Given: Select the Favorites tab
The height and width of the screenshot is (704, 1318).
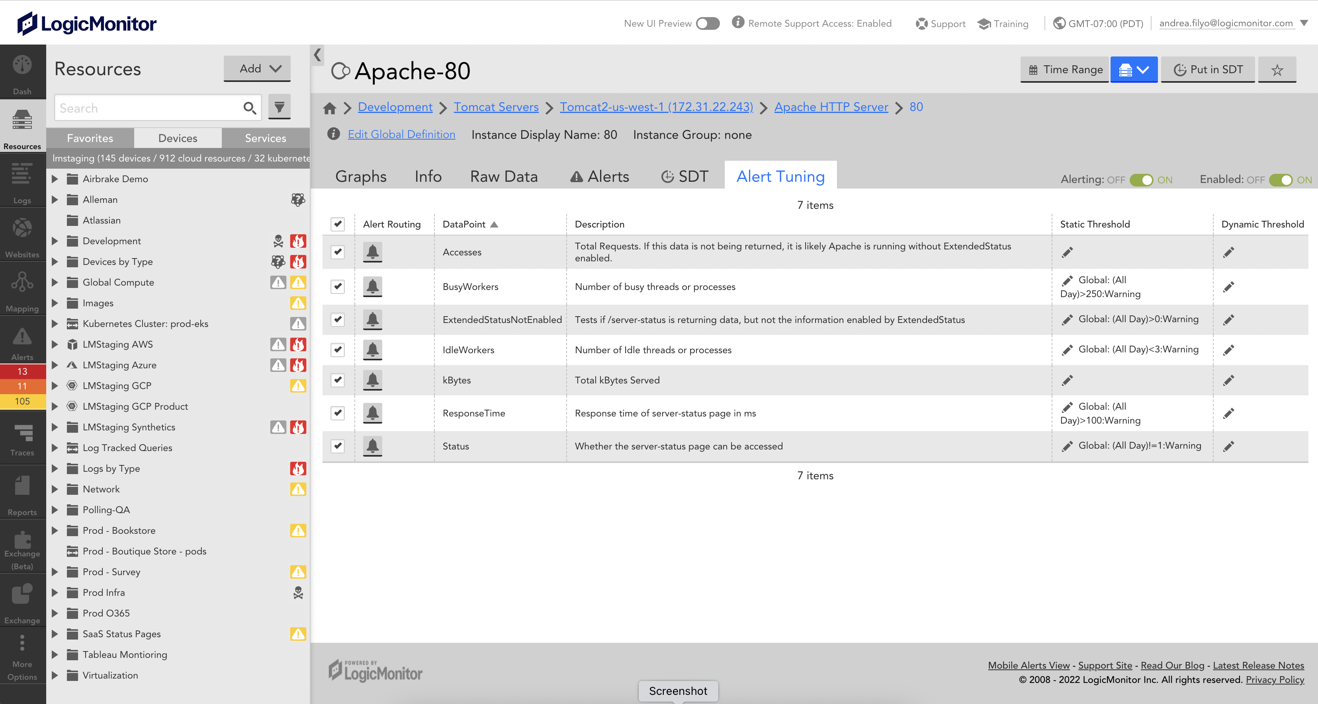Looking at the screenshot, I should point(90,138).
